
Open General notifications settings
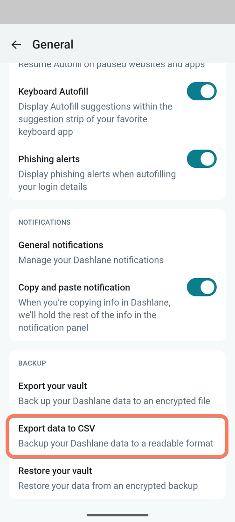point(117,252)
